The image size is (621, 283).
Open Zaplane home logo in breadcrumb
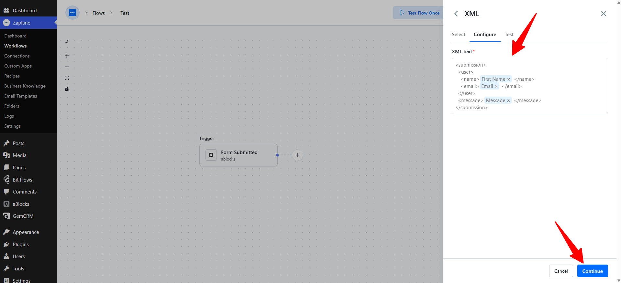[72, 13]
